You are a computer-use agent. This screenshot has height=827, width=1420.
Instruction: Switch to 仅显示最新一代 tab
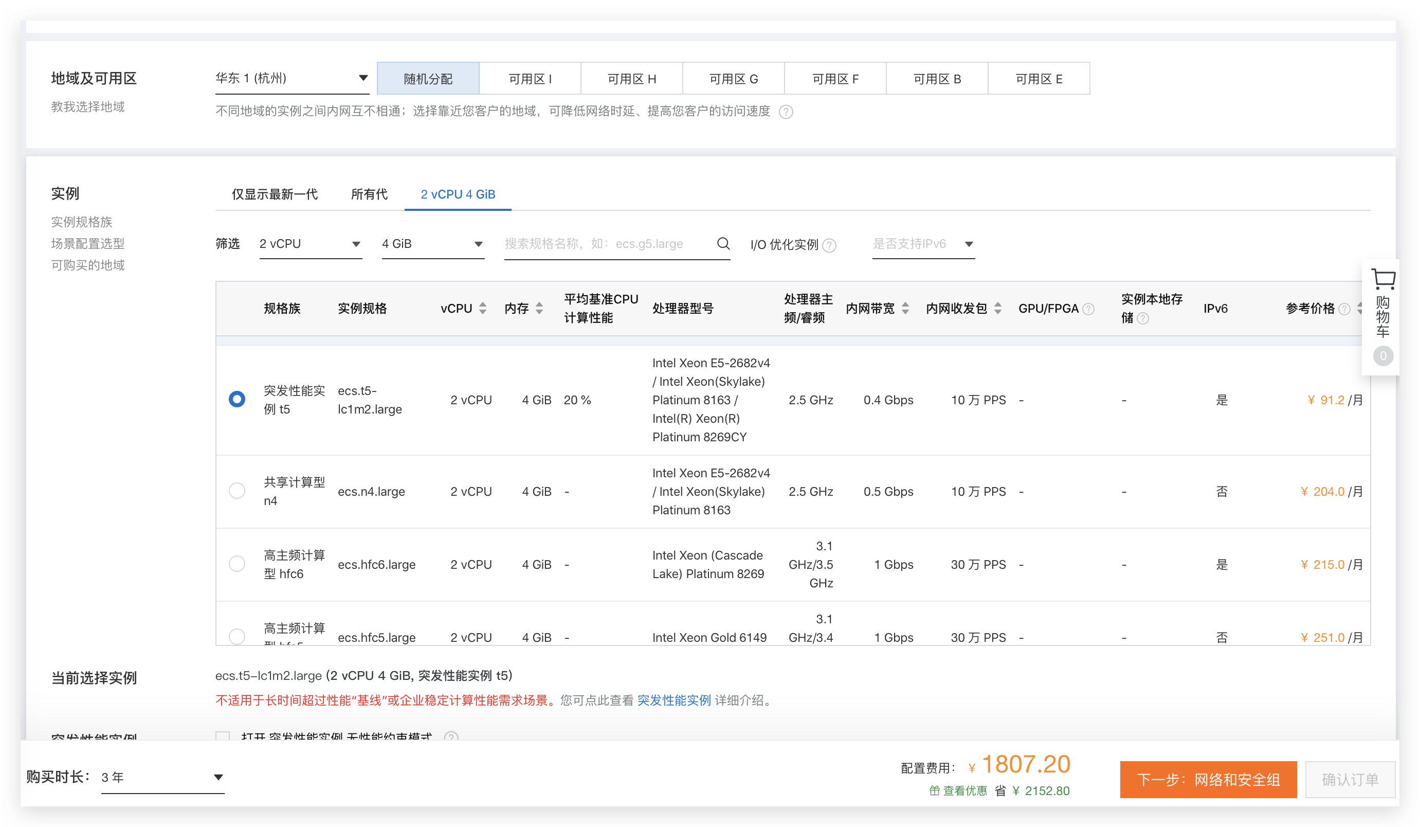tap(275, 194)
